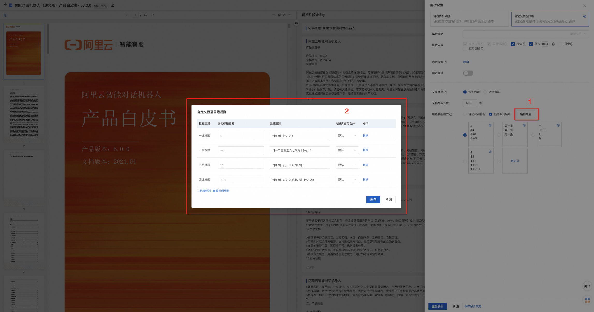Open the 二级标题 片段拆分与合并 dropdown
Viewport: 594px width, 312px height.
(347, 150)
